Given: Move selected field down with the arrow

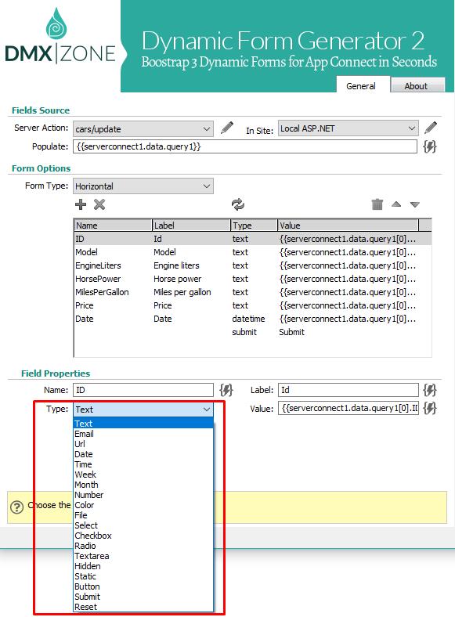Looking at the screenshot, I should click(415, 204).
